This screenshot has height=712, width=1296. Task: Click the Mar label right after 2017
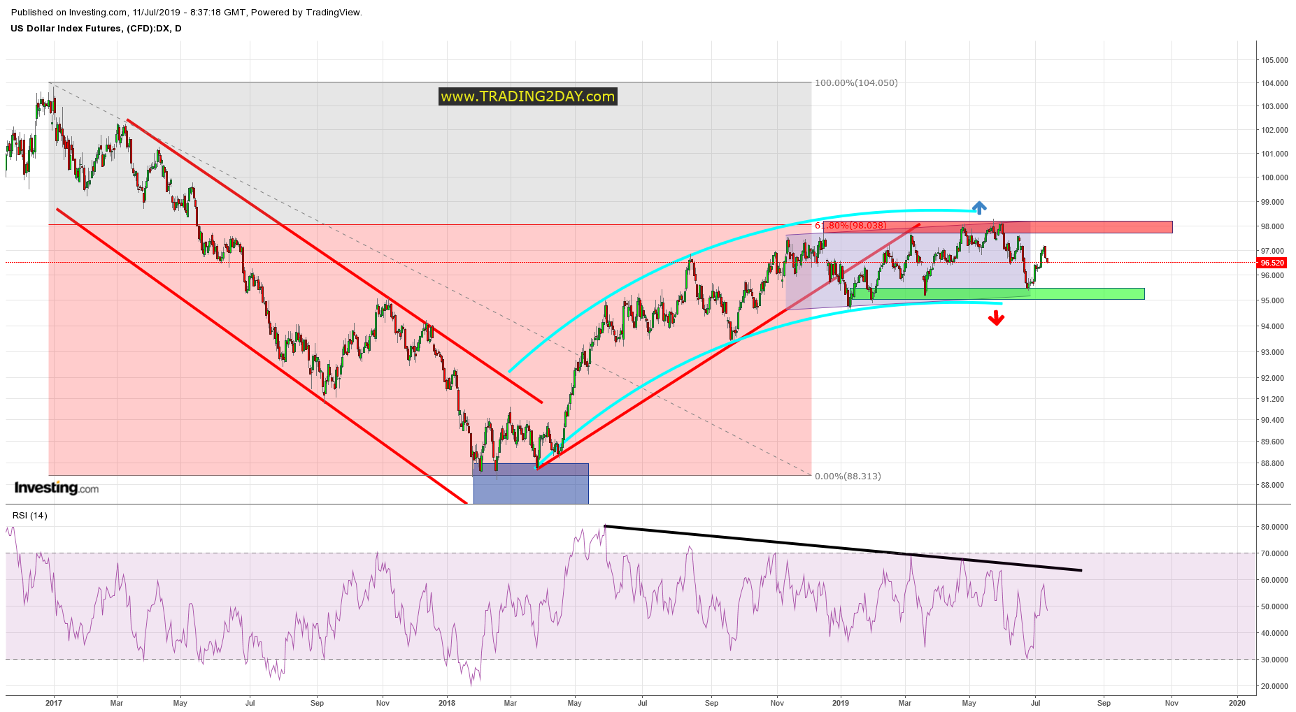[117, 703]
